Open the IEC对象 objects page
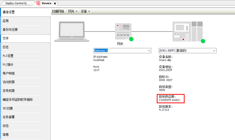 [26, 108]
